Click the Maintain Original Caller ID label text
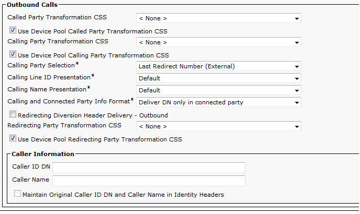Image resolution: width=360 pixels, height=214 pixels. pos(123,195)
